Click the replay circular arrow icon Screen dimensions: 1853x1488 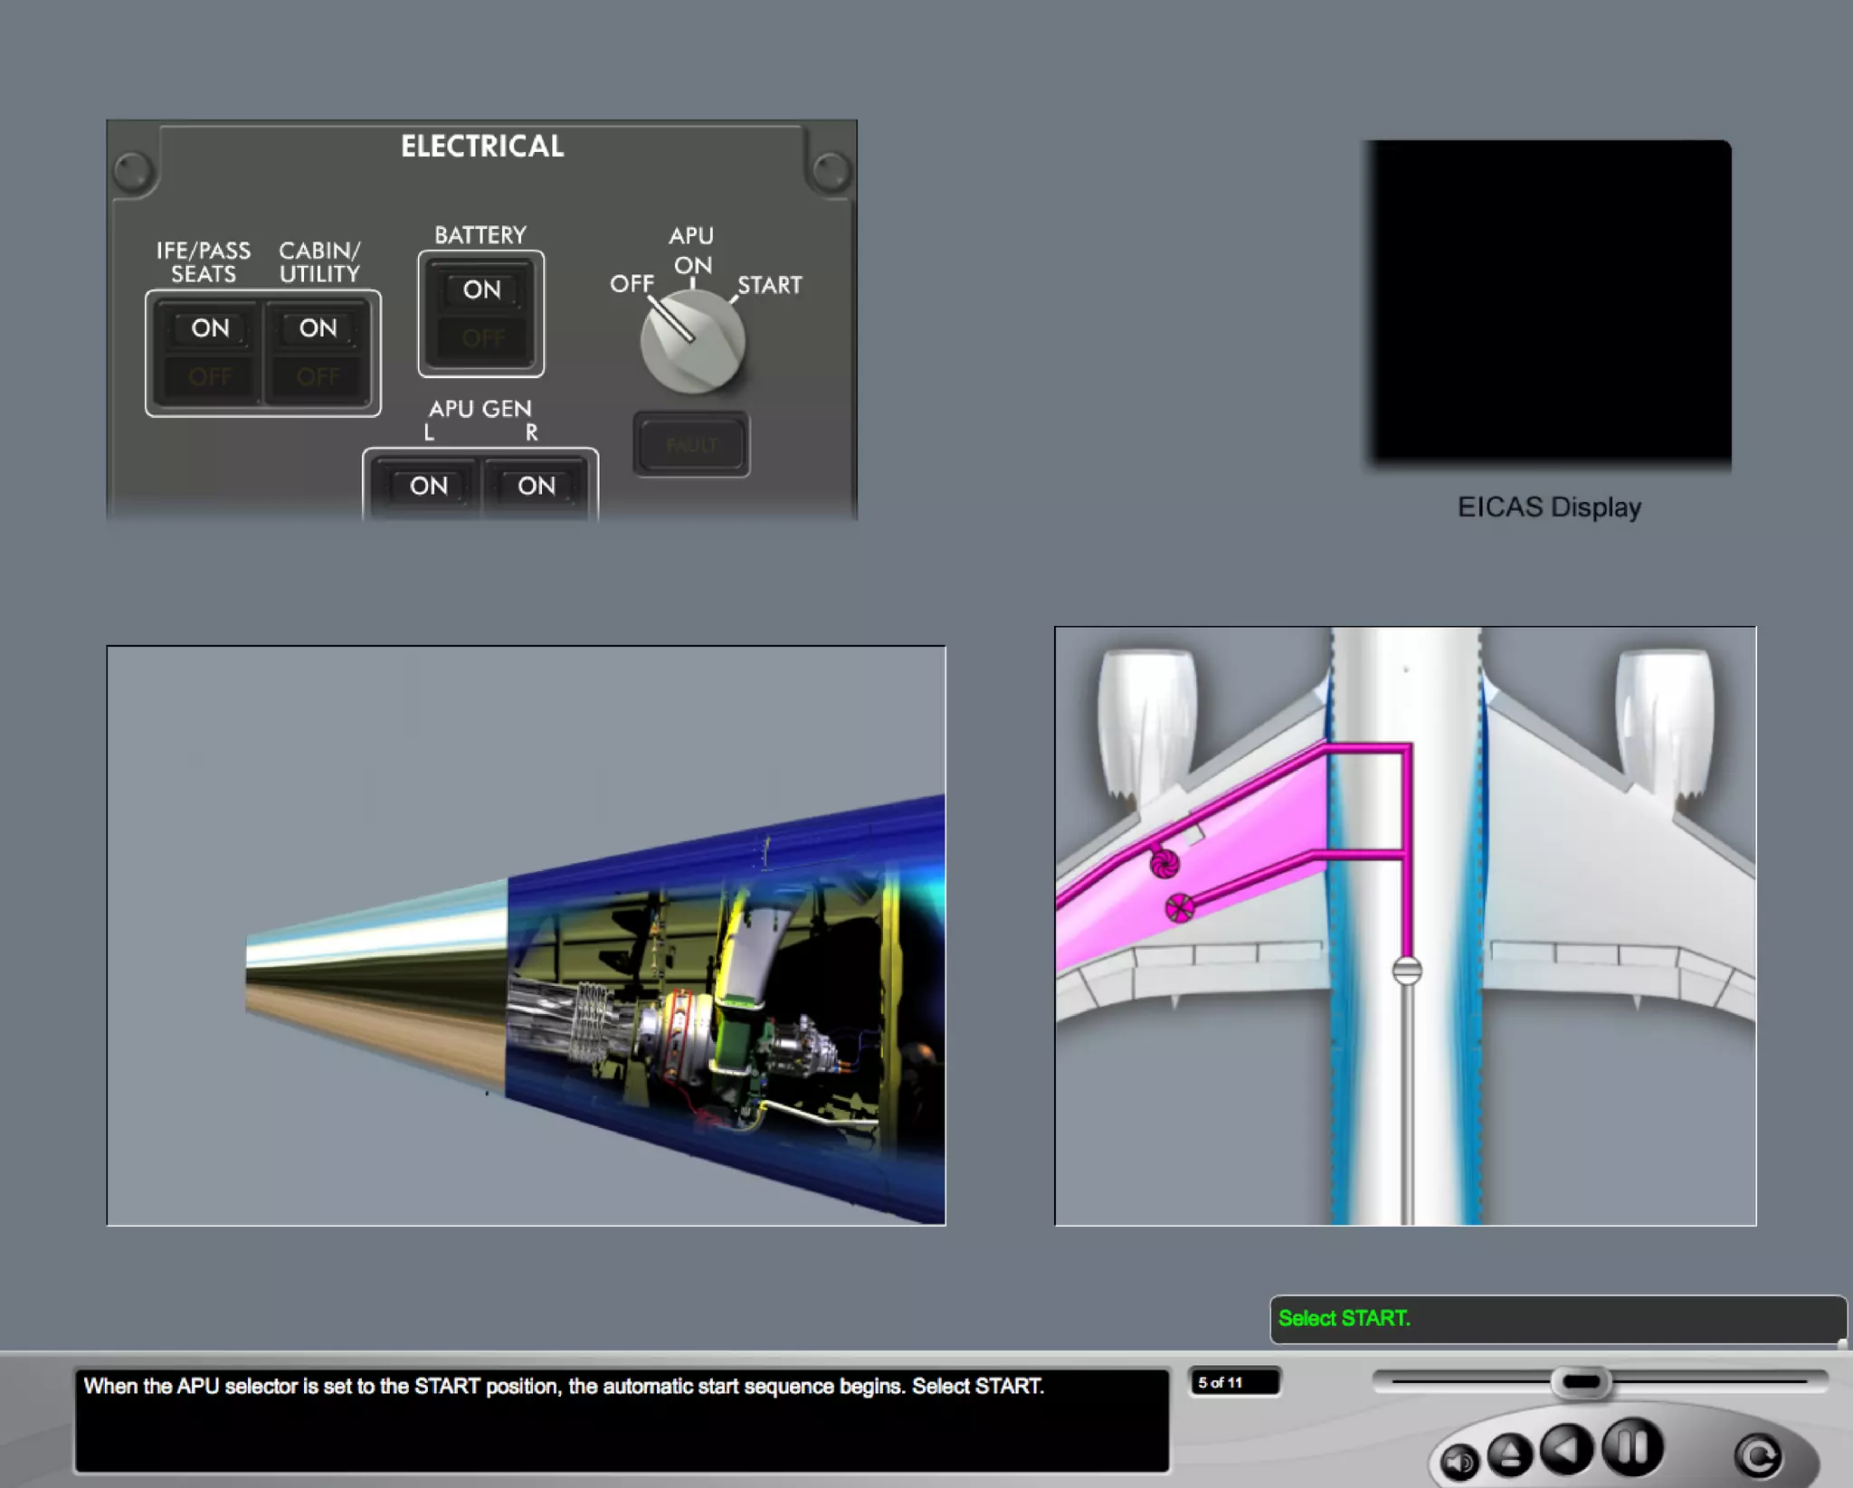1758,1455
